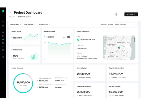Click the red Over Budget warning icon

pos(110,96)
